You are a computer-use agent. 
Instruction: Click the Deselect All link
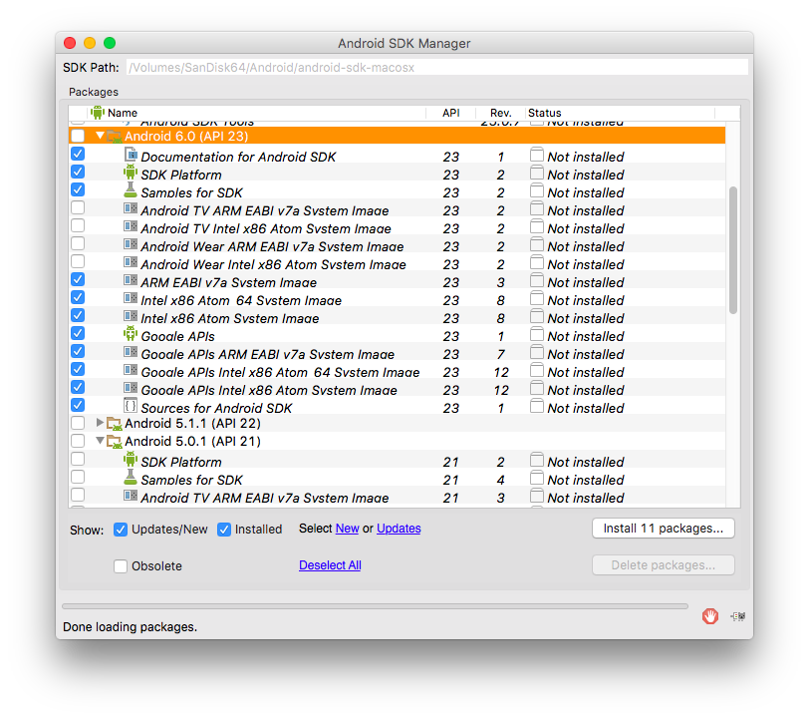[x=330, y=565]
